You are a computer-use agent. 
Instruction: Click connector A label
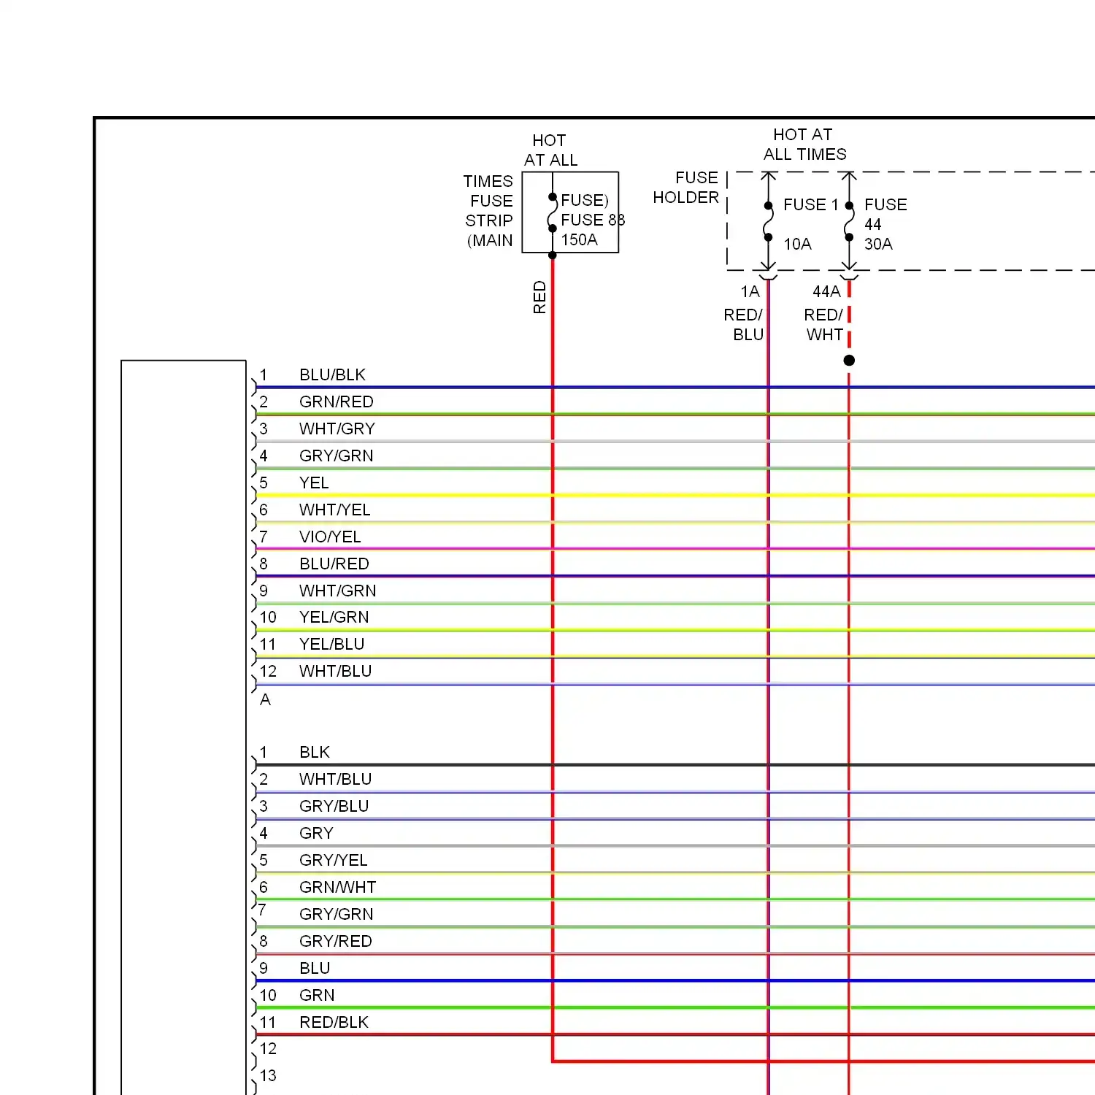click(265, 699)
